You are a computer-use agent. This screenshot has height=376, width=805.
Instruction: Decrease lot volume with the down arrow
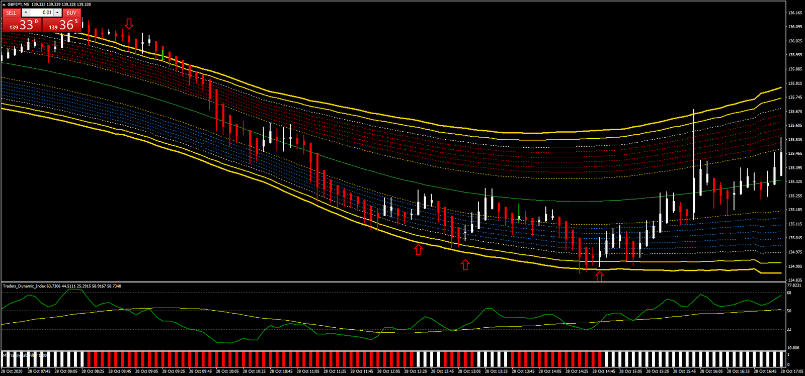tap(26, 13)
